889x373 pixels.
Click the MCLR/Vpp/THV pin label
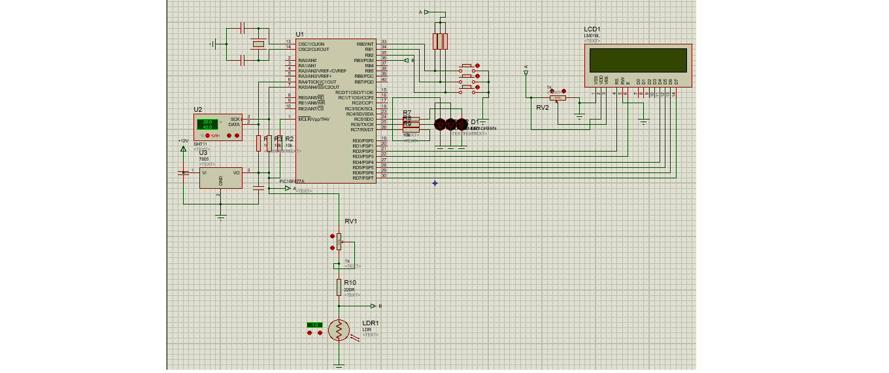tap(314, 120)
